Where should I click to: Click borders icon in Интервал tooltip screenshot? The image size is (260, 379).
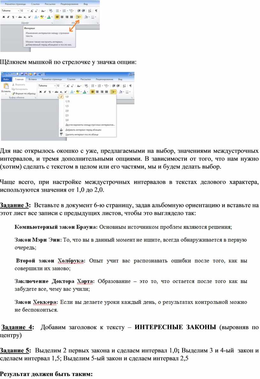(93, 17)
